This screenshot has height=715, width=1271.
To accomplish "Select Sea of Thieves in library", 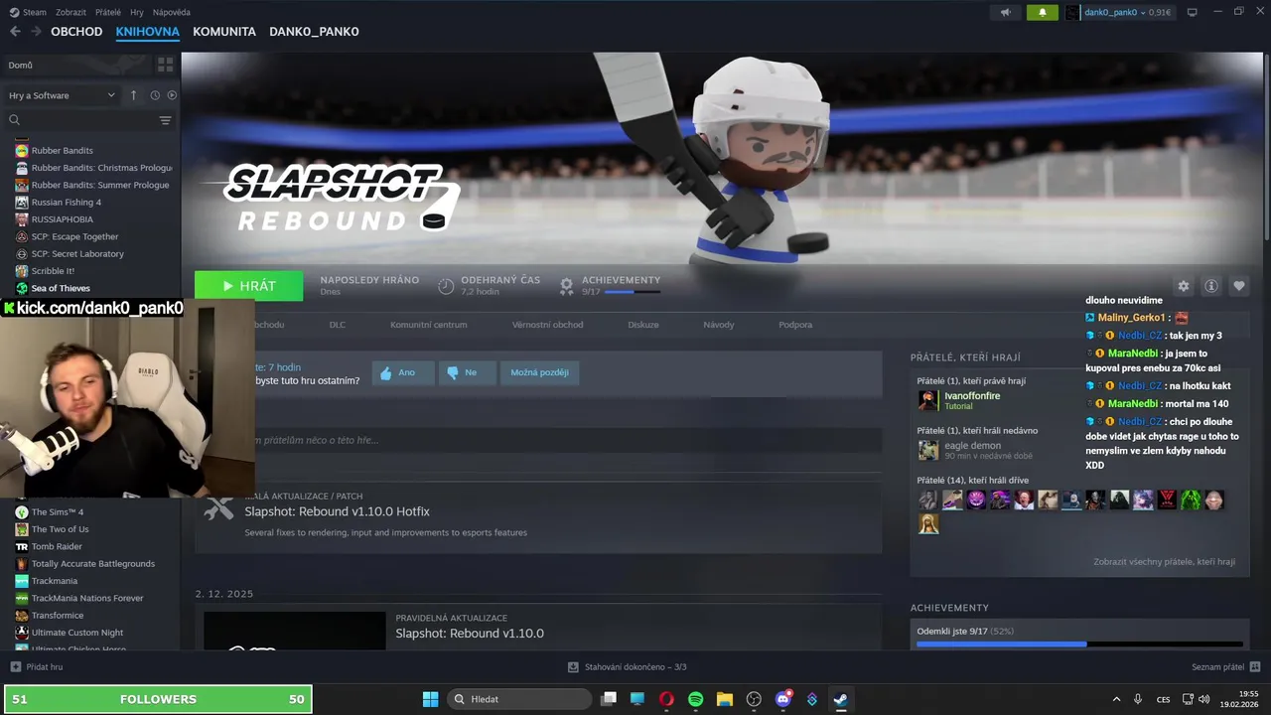I will [60, 289].
